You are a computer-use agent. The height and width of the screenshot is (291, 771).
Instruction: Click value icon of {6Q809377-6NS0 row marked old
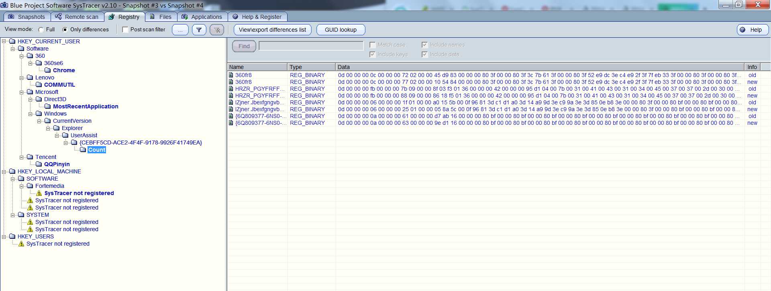[231, 116]
